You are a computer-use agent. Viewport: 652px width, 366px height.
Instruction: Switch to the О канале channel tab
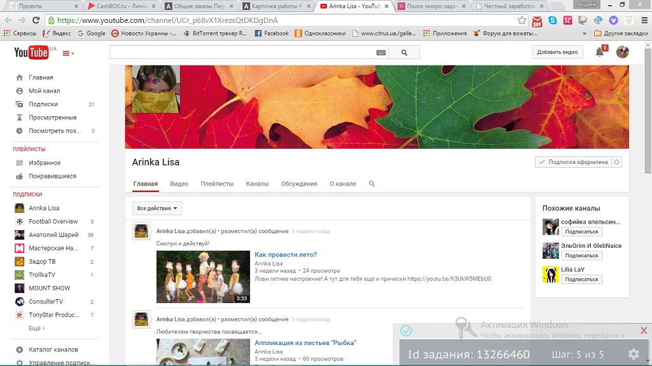tap(343, 184)
